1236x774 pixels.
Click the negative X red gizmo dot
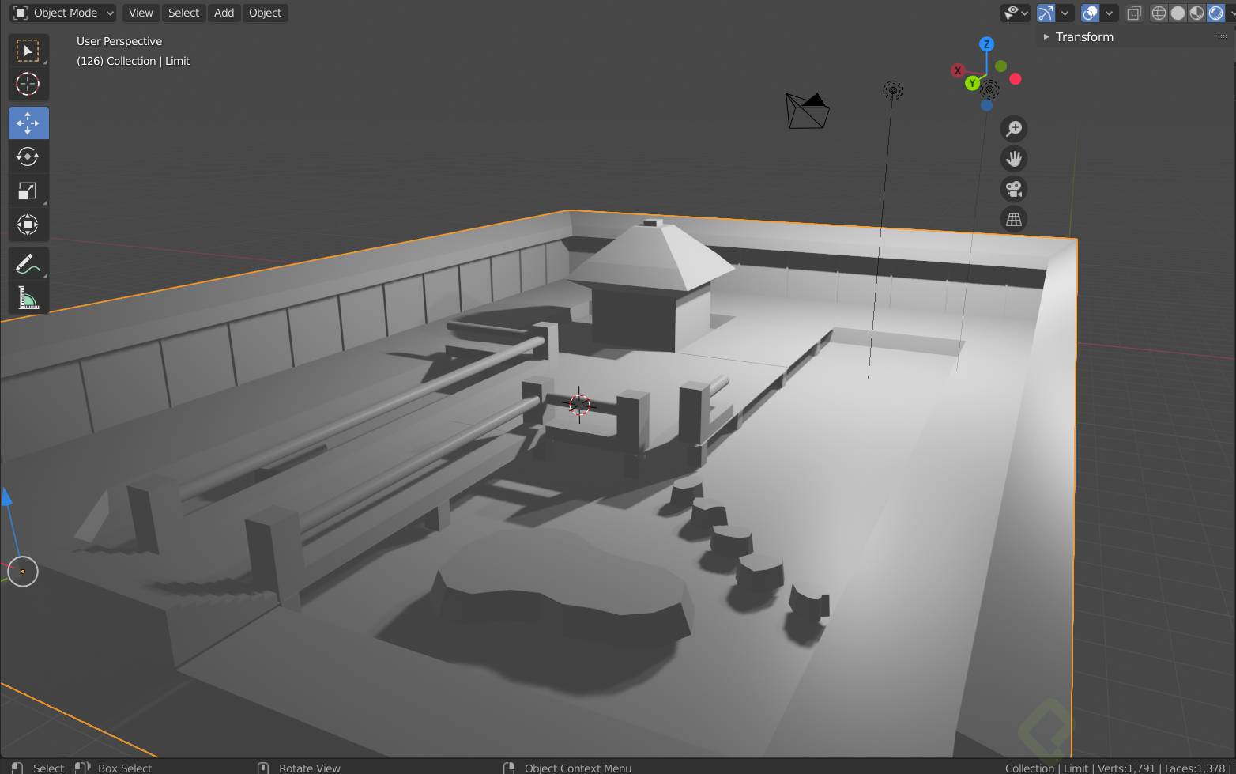coord(1016,79)
